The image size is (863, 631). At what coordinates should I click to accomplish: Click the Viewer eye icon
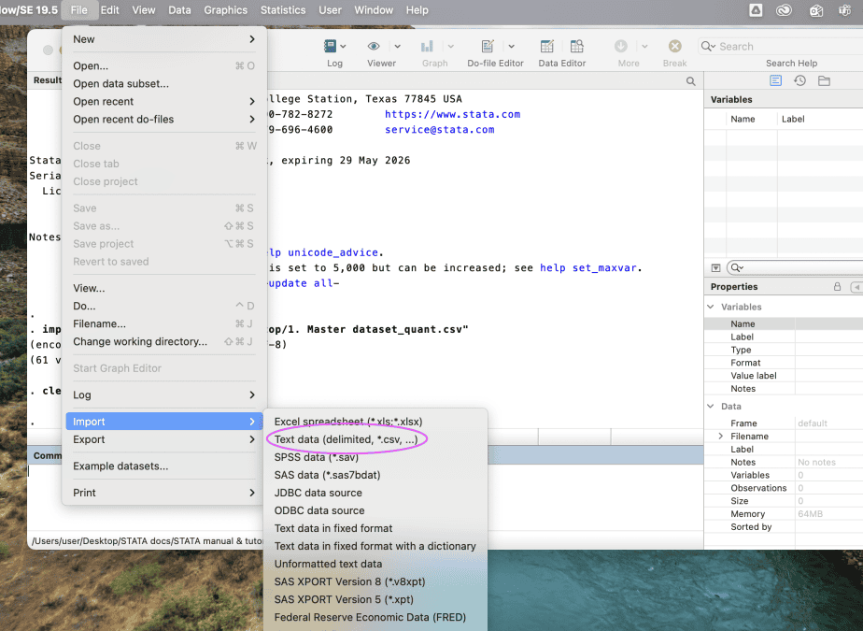pyautogui.click(x=374, y=47)
